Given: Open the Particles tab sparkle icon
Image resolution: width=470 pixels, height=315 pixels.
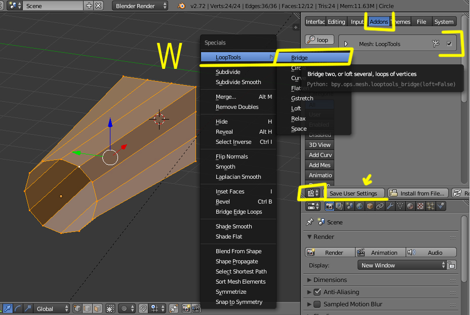Looking at the screenshot, I should pyautogui.click(x=430, y=206).
